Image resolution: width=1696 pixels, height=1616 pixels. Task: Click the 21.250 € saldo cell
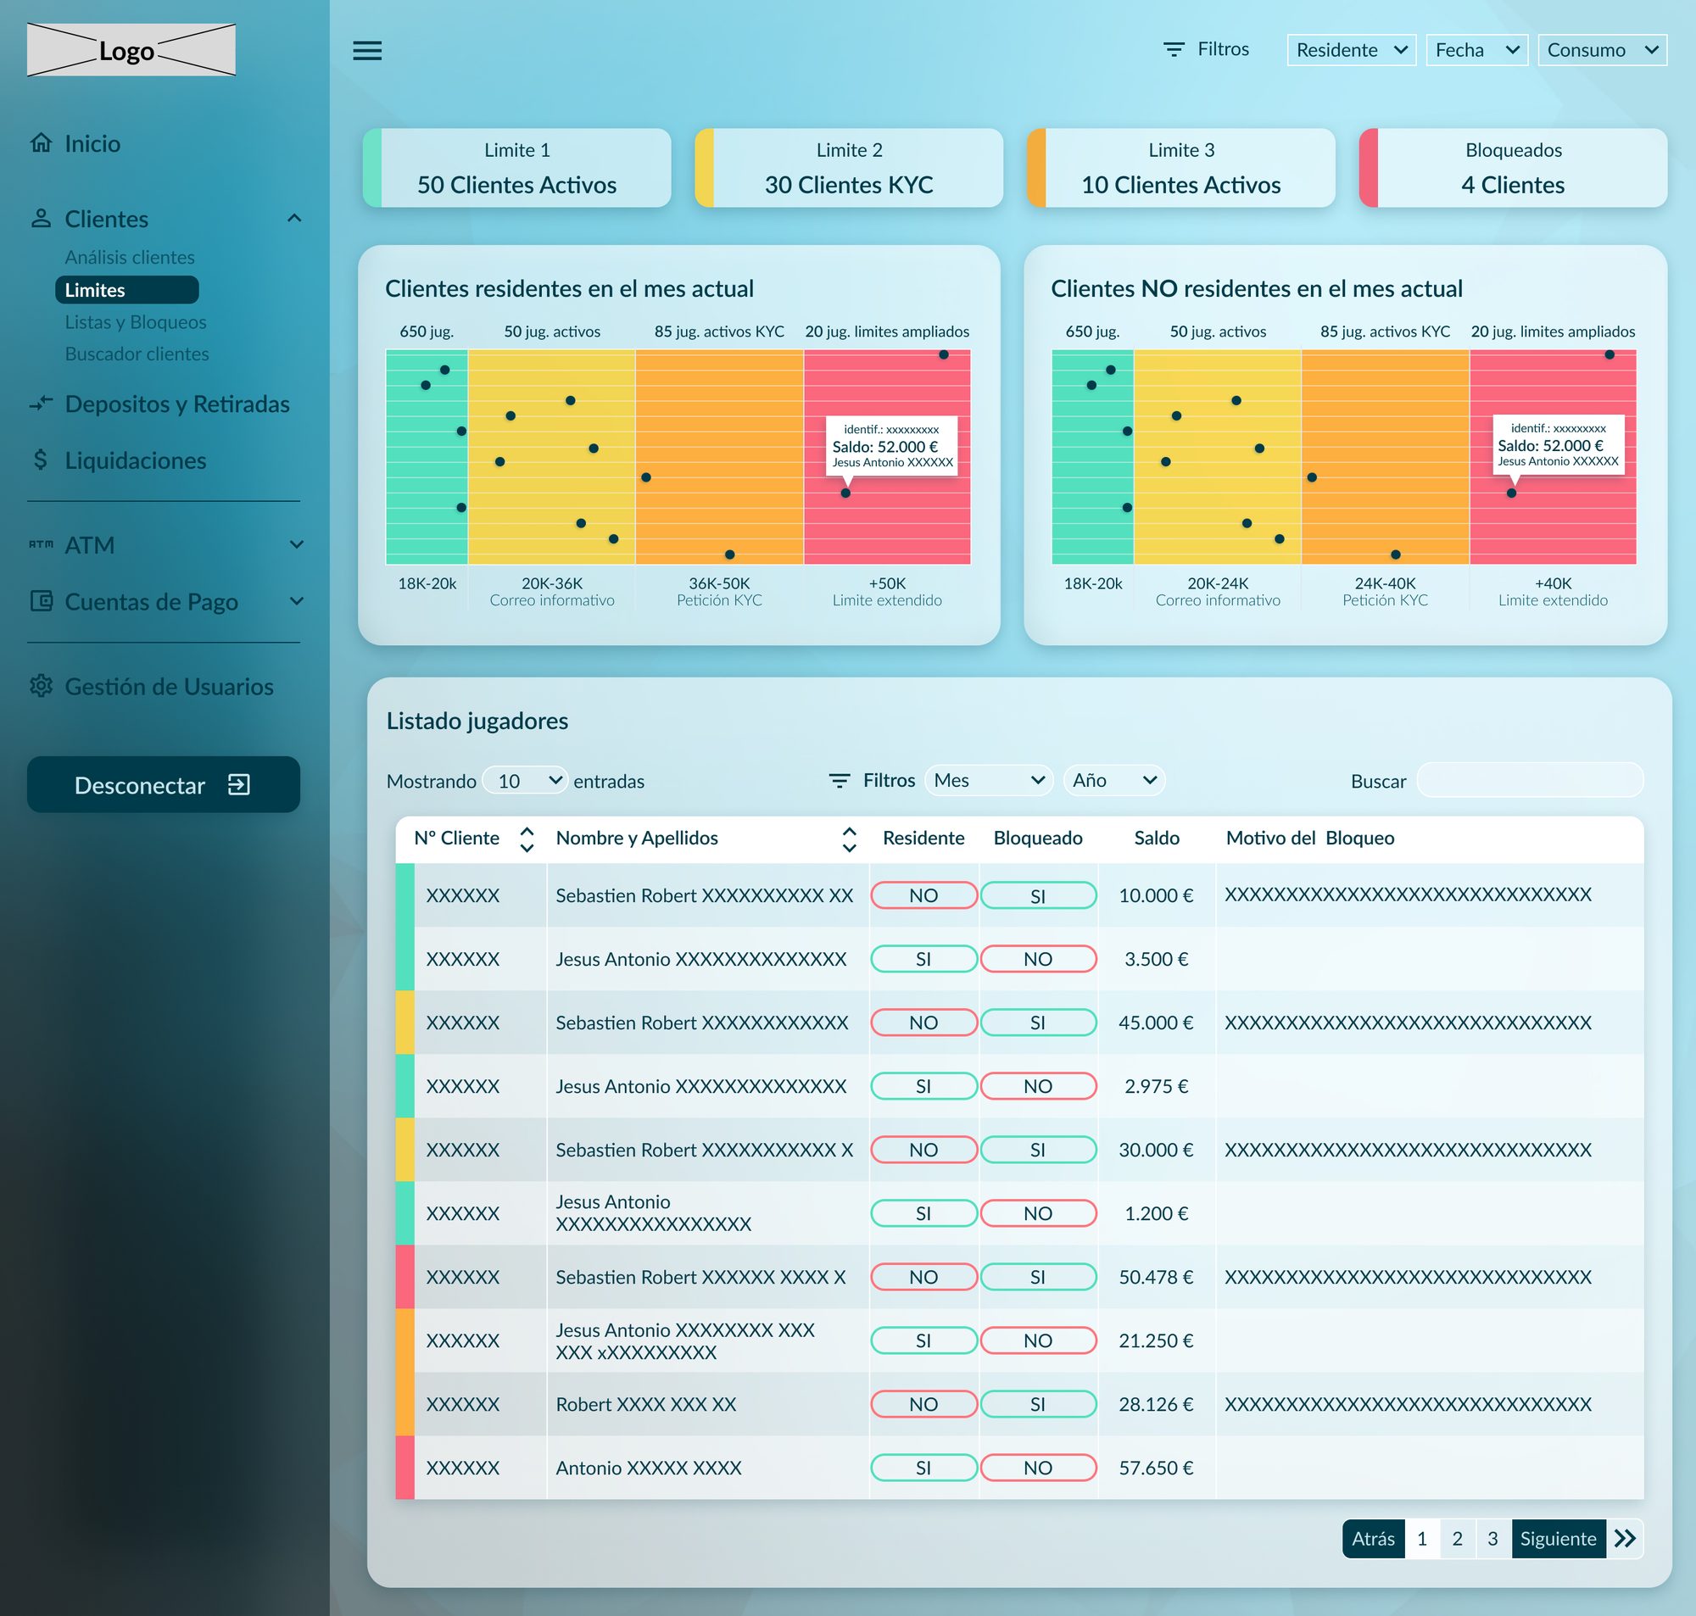click(x=1156, y=1340)
